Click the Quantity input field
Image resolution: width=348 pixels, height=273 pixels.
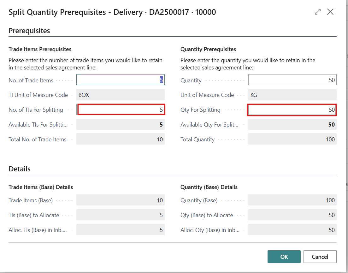(x=292, y=80)
